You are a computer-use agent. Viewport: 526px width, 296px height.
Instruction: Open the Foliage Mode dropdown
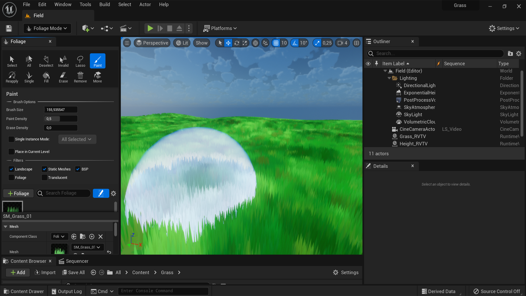coord(47,29)
